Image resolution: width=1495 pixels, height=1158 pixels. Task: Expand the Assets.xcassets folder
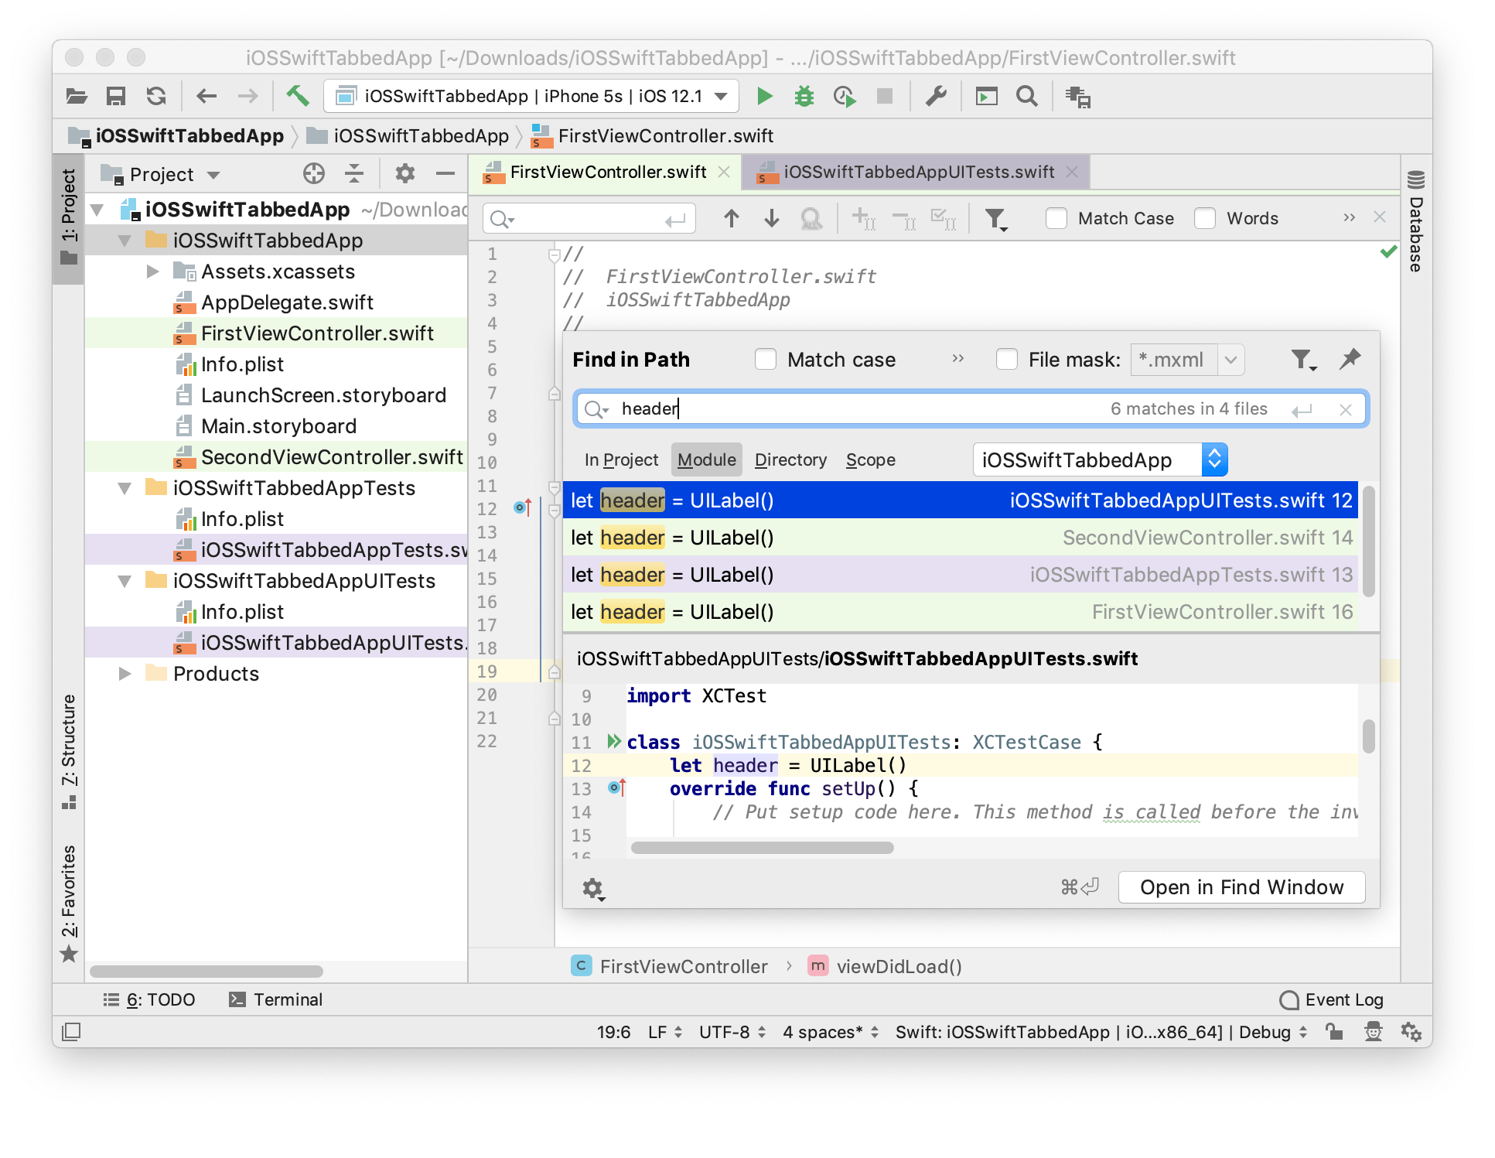[x=153, y=272]
